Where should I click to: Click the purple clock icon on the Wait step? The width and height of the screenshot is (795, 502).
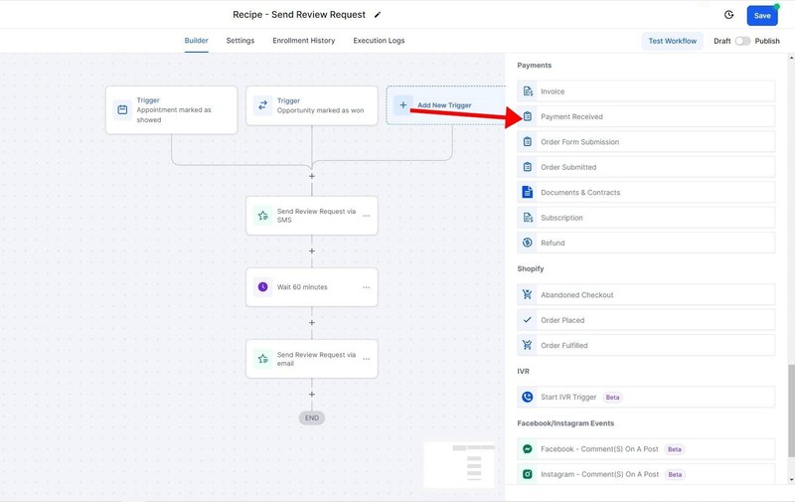point(262,287)
